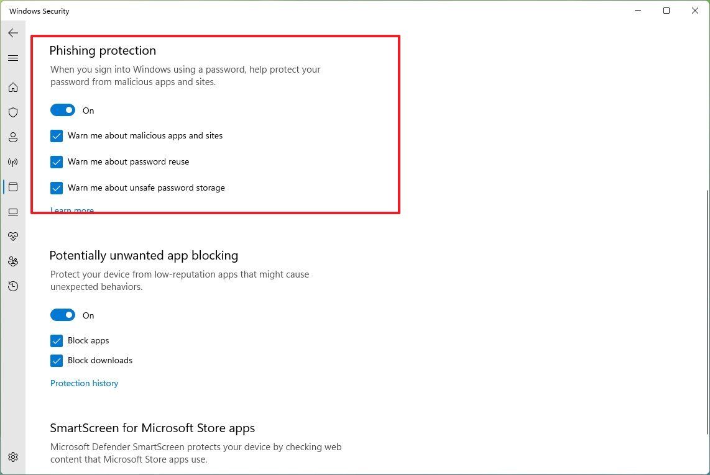Screen dimensions: 710x475
Task: Select the Account protection person icon
Action: [13, 137]
